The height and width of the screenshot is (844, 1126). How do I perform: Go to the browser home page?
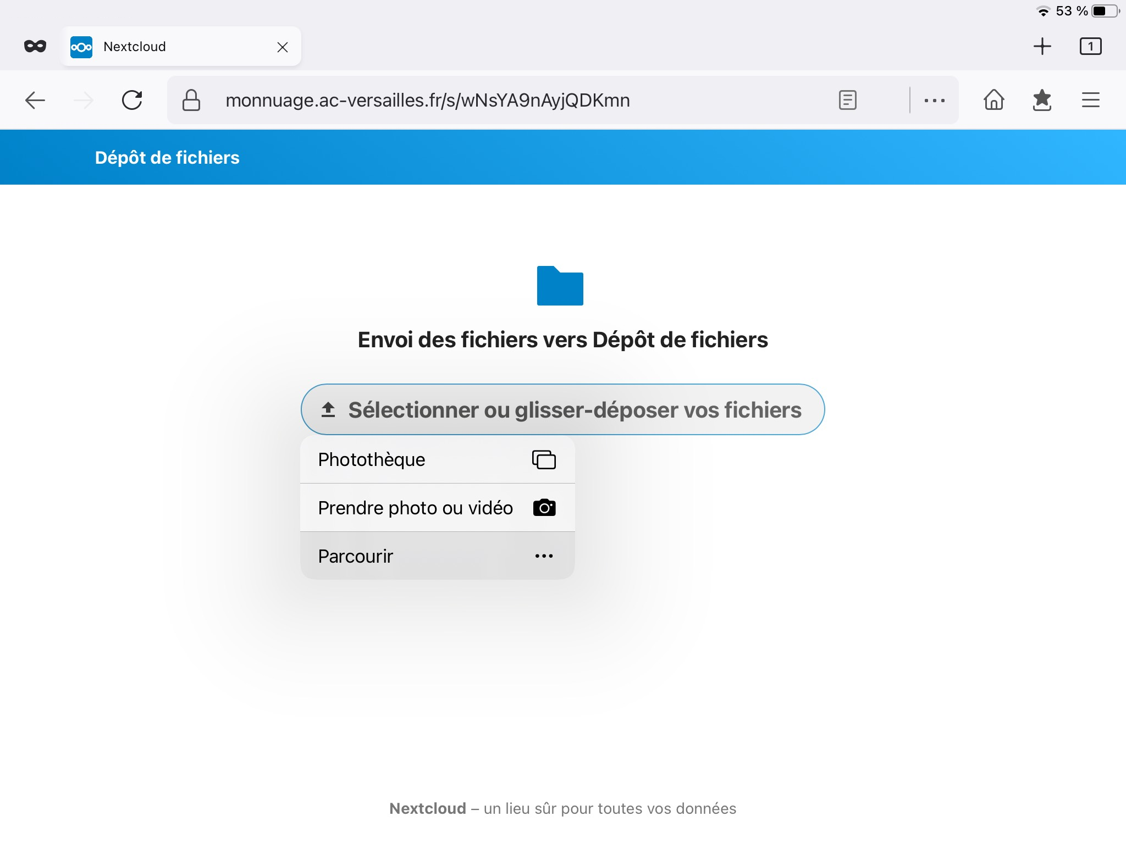tap(993, 101)
